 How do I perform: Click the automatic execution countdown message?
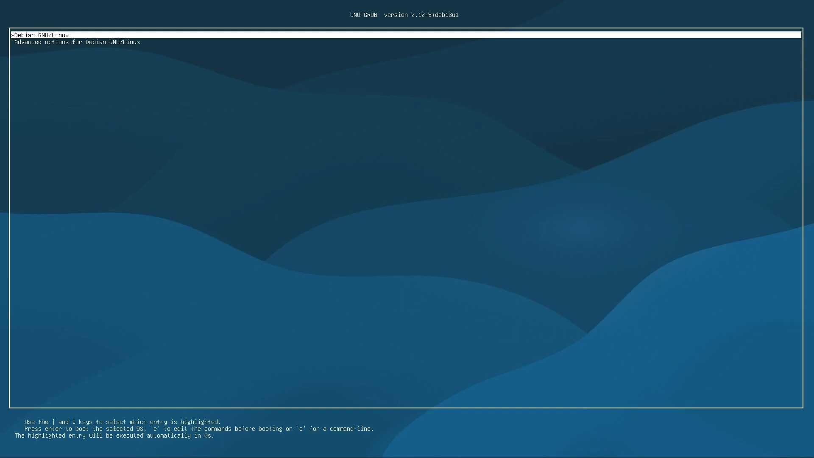[x=114, y=436]
